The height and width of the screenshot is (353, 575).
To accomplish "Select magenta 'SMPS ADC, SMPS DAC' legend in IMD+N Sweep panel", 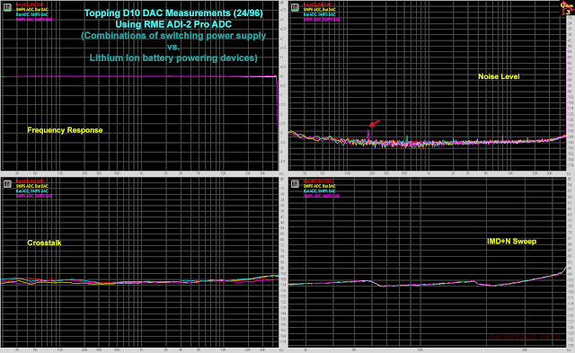I will (x=322, y=197).
